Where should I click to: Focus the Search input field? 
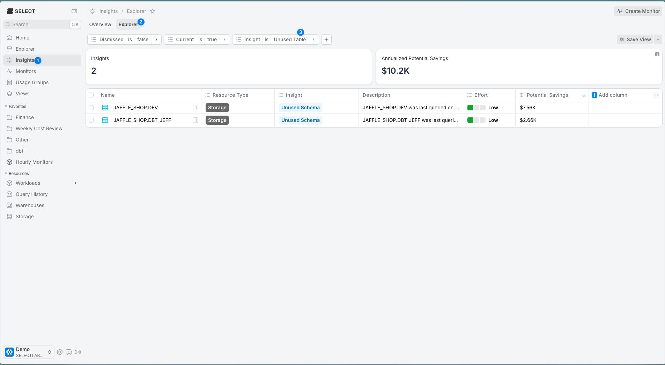tap(38, 24)
